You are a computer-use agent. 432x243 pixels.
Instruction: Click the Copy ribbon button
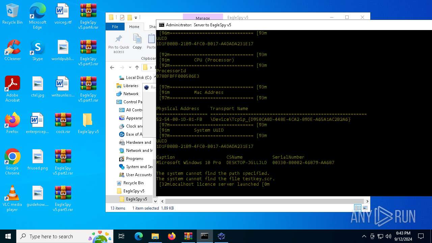pos(137,42)
